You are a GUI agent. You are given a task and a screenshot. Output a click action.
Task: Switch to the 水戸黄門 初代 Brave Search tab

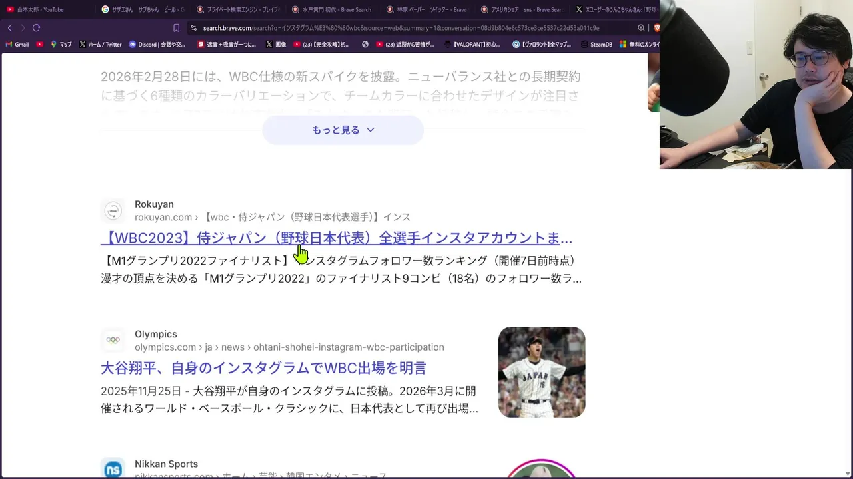tap(333, 9)
